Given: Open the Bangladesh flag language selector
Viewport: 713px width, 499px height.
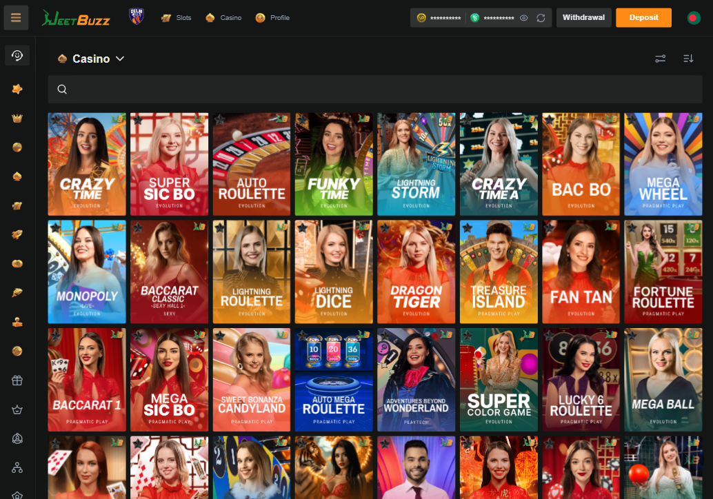Looking at the screenshot, I should (x=694, y=18).
